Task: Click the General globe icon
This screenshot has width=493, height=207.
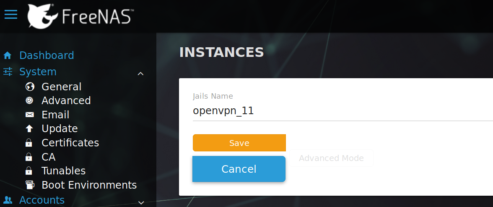Action: point(29,87)
